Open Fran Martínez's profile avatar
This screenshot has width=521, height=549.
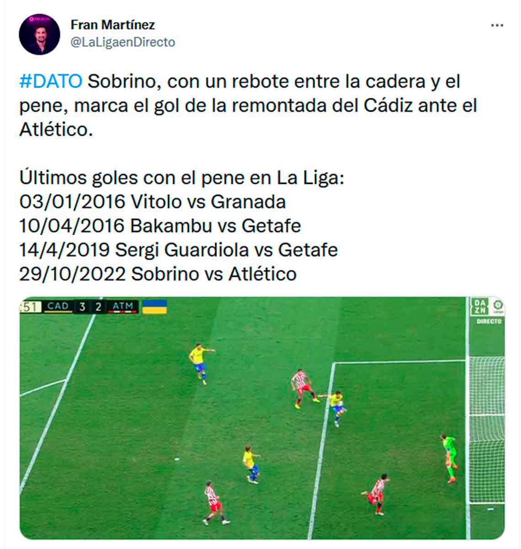click(x=39, y=34)
